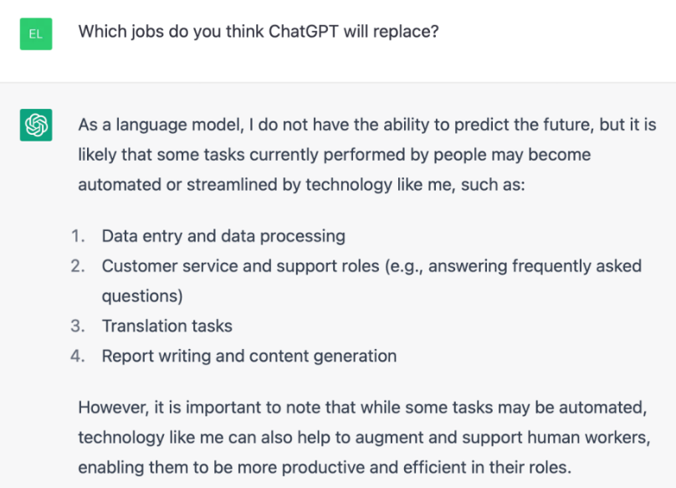
Task: Click the line starting 'automated or streamlined'
Action: point(301,184)
